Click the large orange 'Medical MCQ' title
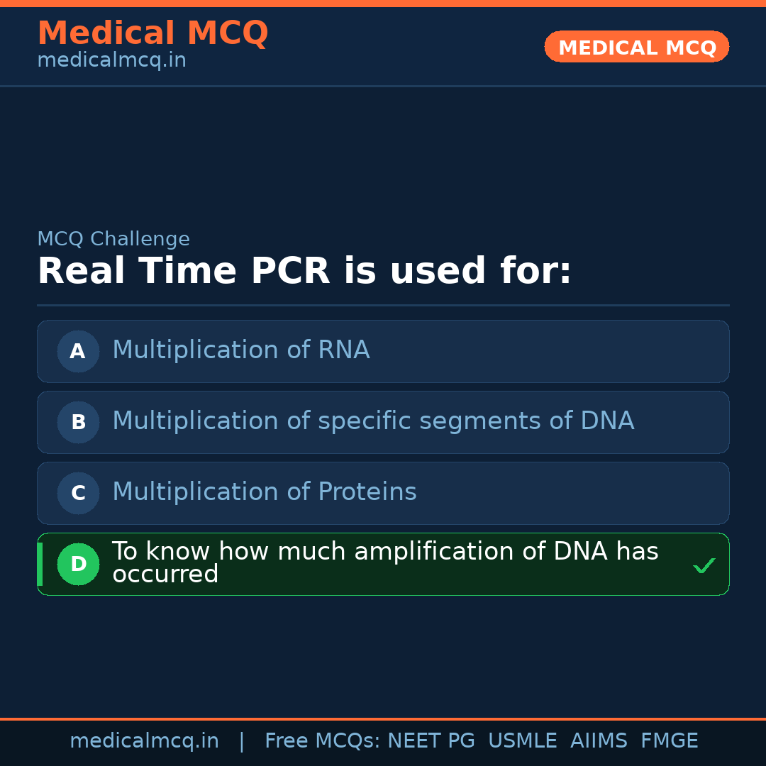 152,33
